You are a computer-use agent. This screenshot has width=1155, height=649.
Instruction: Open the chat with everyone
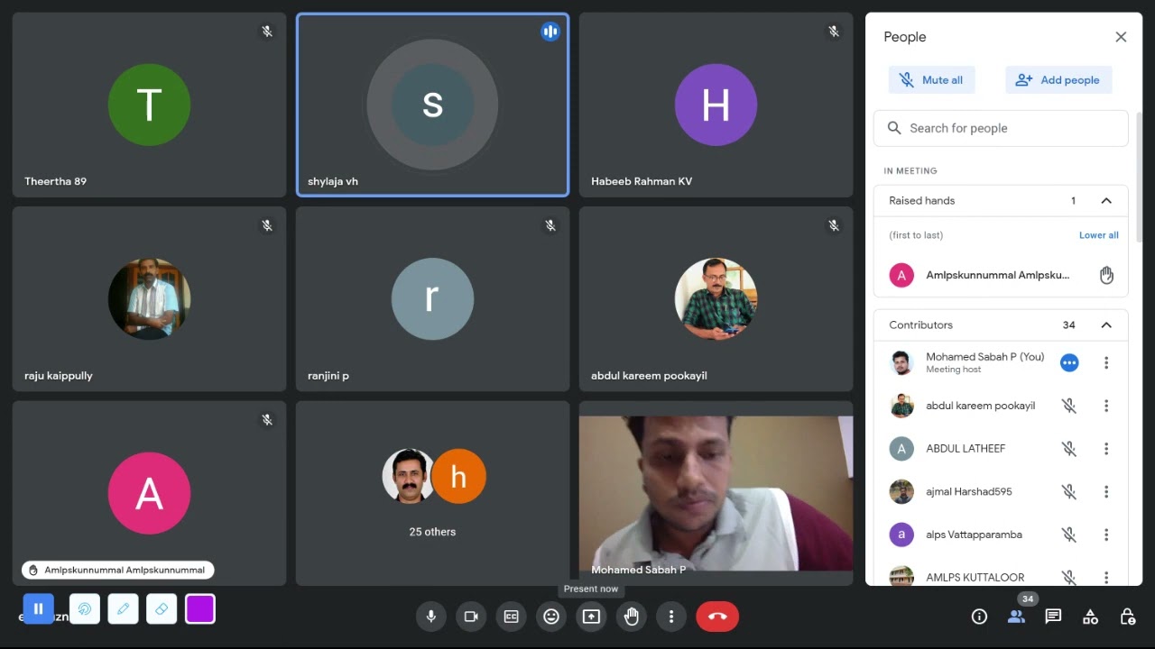click(1053, 617)
